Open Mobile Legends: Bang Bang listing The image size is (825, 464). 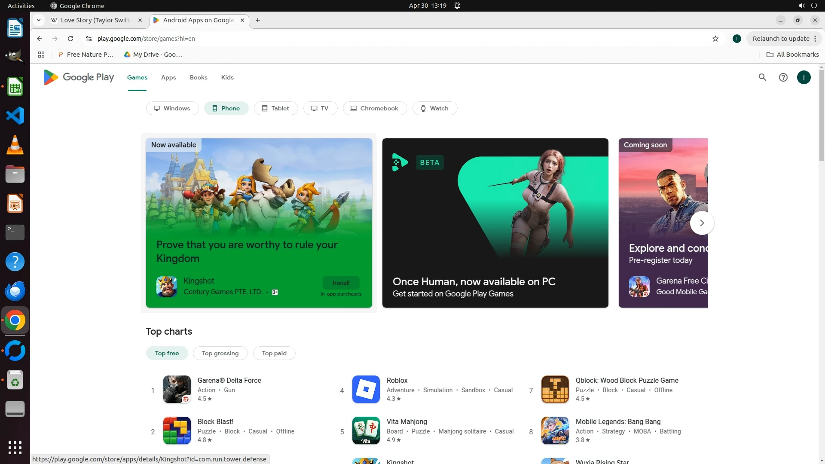coord(618,422)
